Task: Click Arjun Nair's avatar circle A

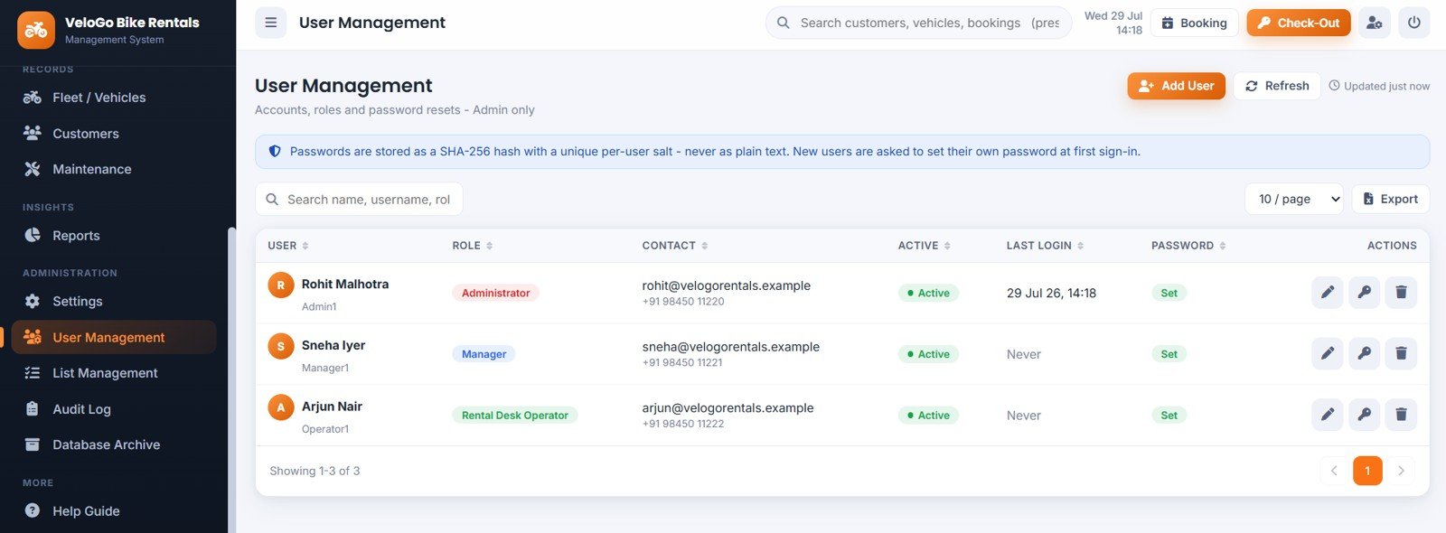Action: tap(281, 407)
